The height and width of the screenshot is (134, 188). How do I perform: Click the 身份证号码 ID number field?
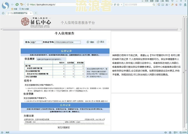pos(67,42)
